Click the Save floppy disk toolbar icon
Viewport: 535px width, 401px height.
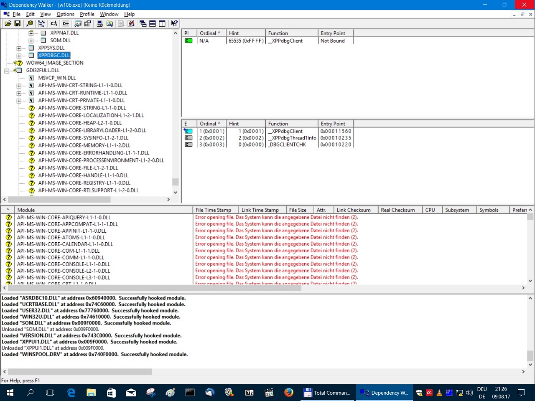18,23
